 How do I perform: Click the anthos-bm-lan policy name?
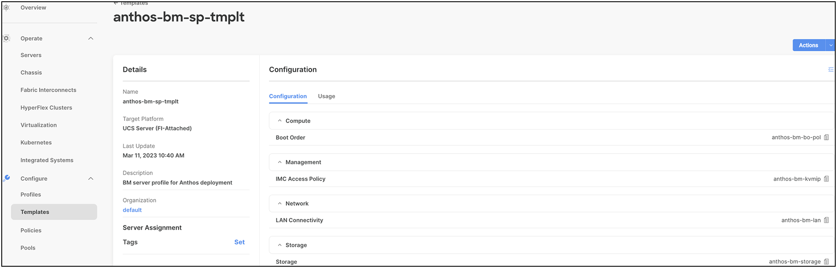pos(801,220)
